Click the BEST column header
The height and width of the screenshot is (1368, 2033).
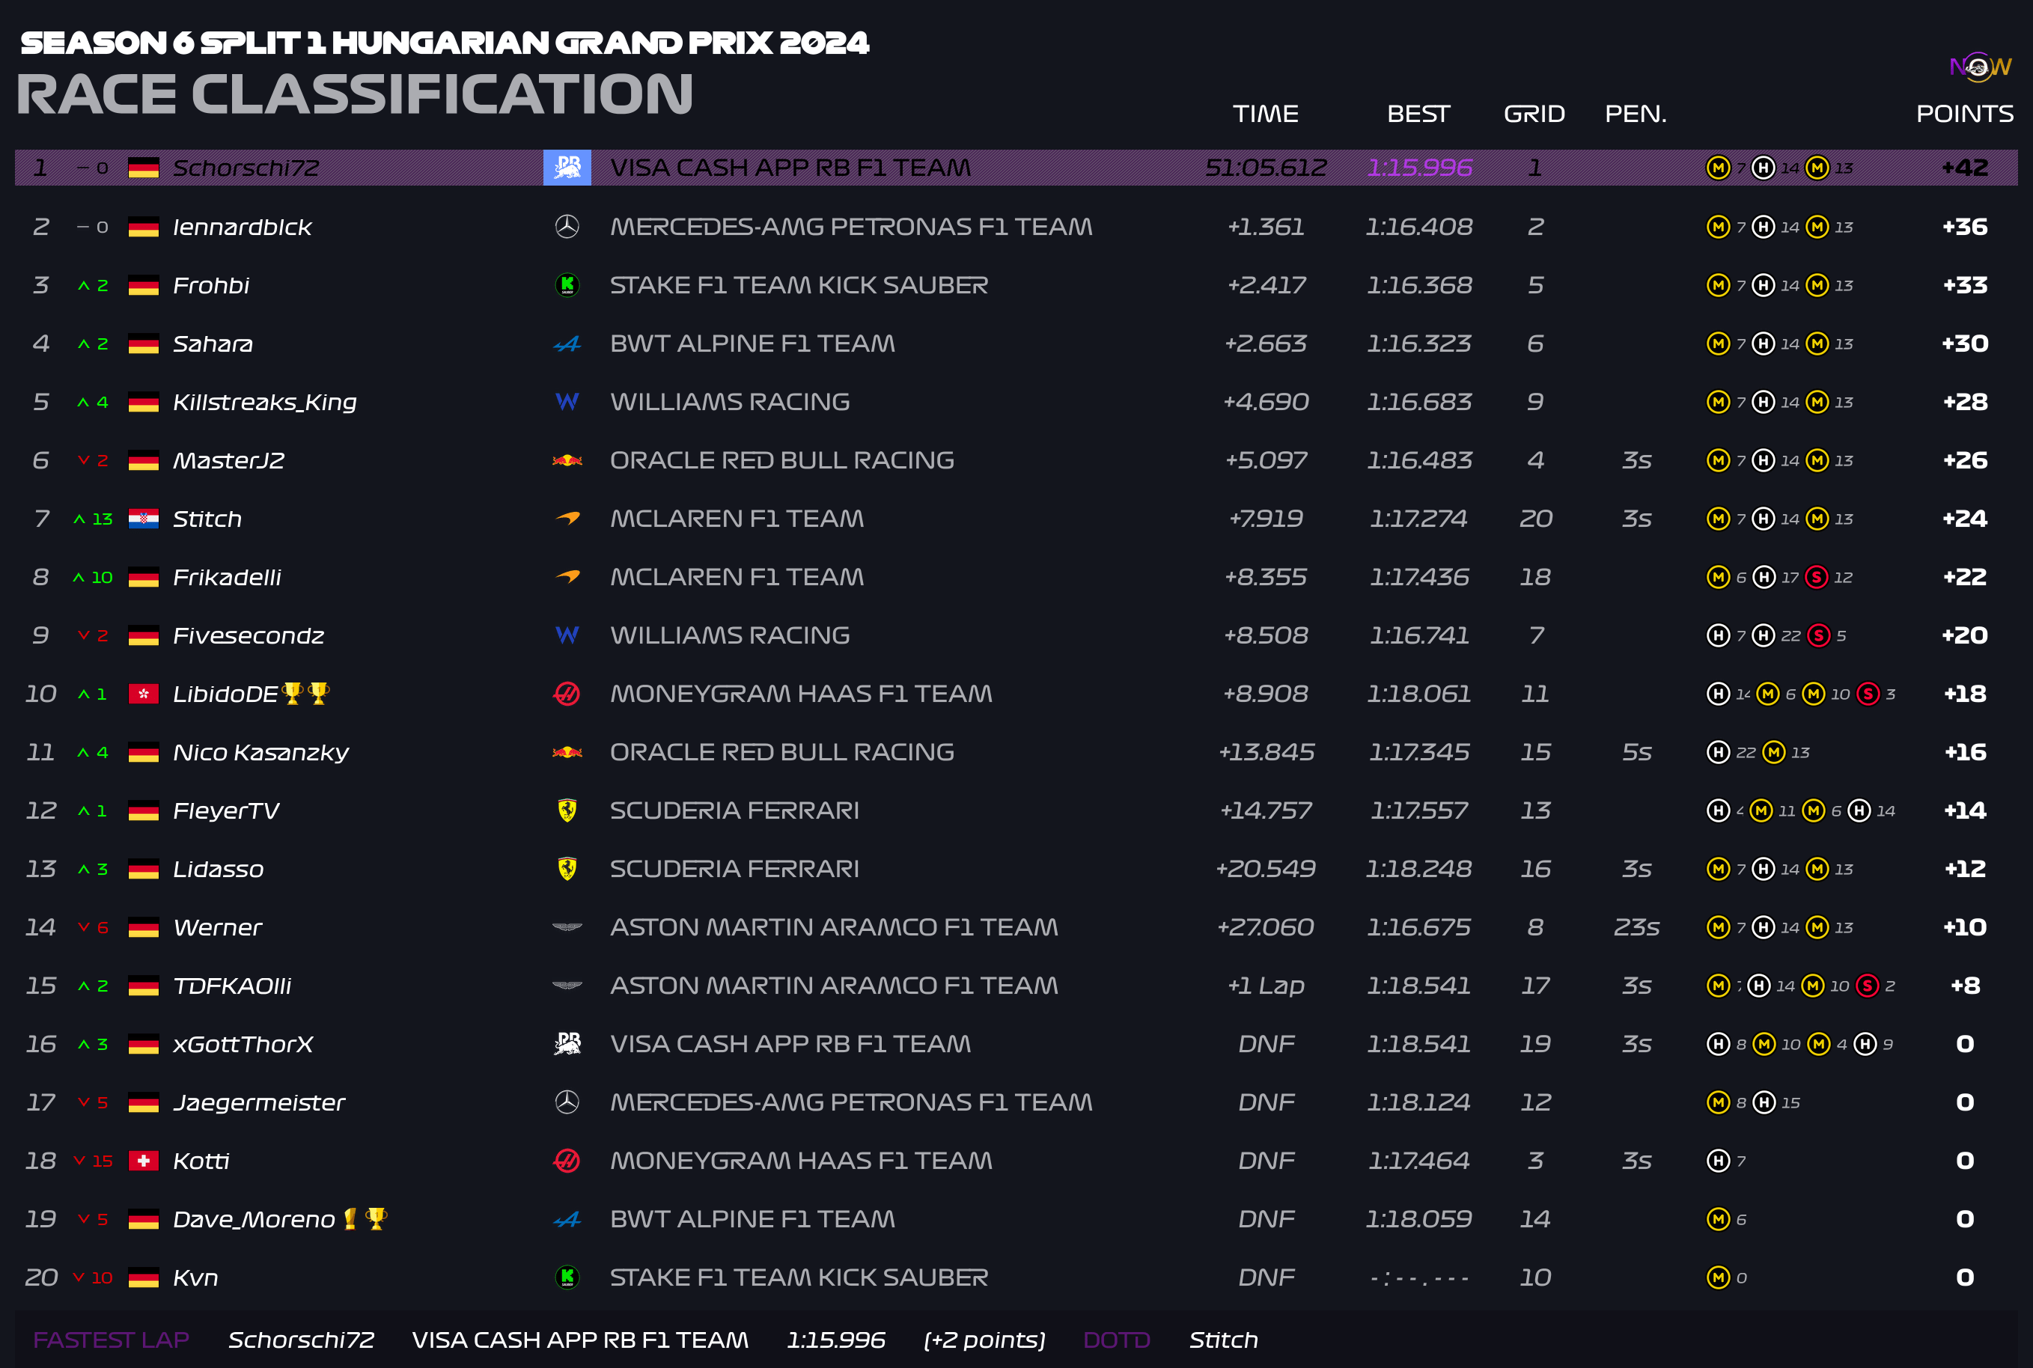click(1418, 114)
